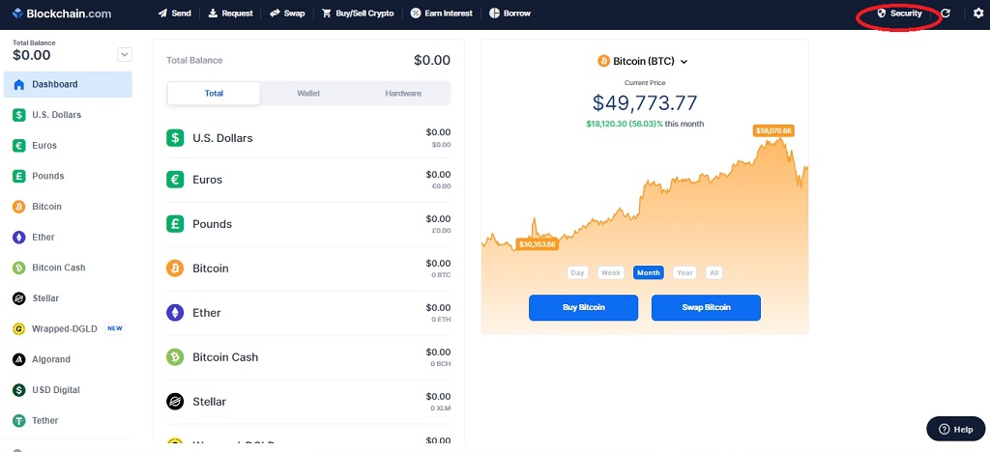Click the Euros icon in balance list
This screenshot has width=990, height=452.
175,180
